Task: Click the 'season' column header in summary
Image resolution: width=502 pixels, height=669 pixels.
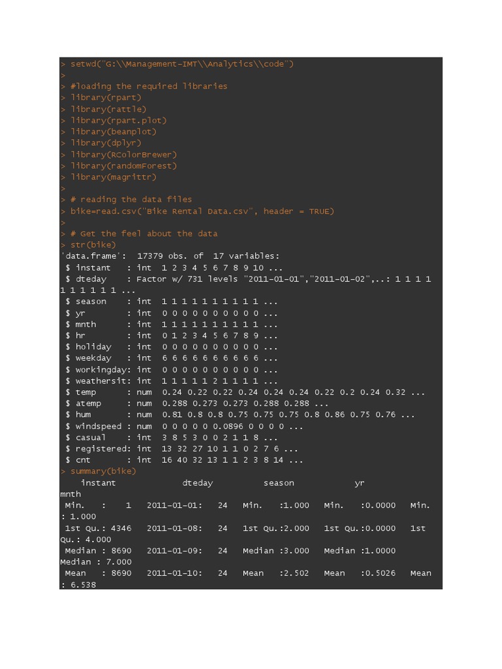Action: 278,483
